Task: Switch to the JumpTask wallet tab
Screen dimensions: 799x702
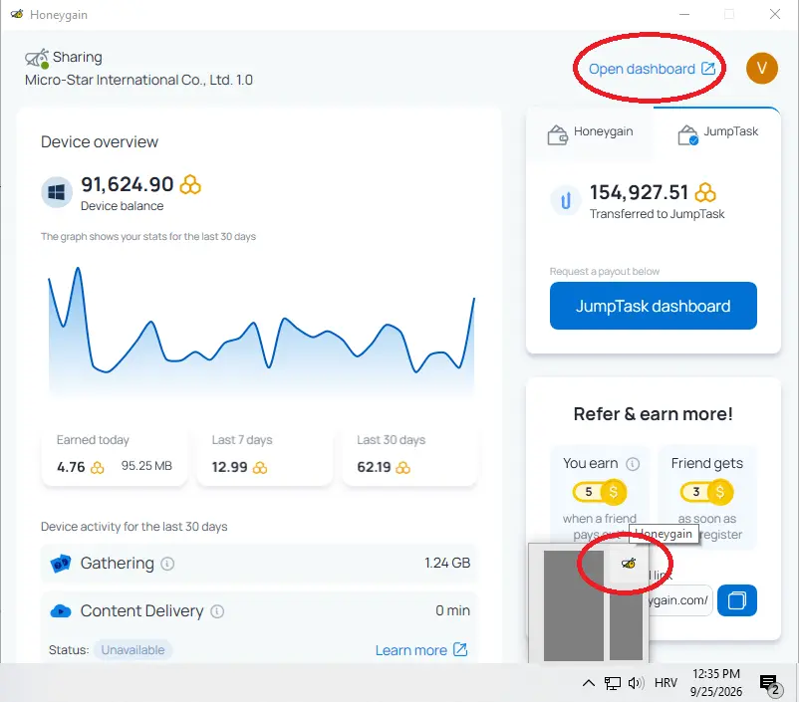Action: [x=717, y=133]
